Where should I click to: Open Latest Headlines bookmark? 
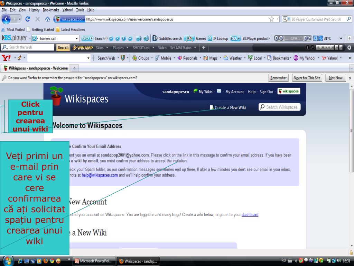[x=71, y=29]
